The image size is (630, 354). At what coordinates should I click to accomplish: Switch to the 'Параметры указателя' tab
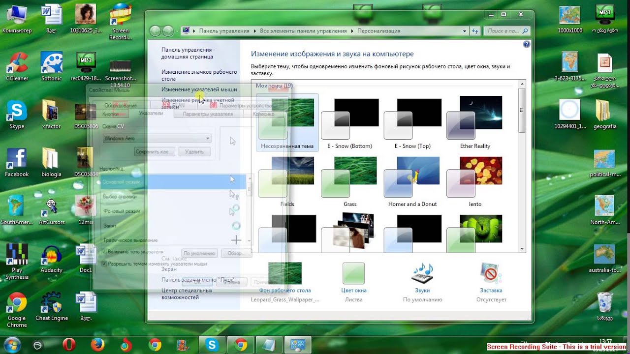(x=208, y=114)
